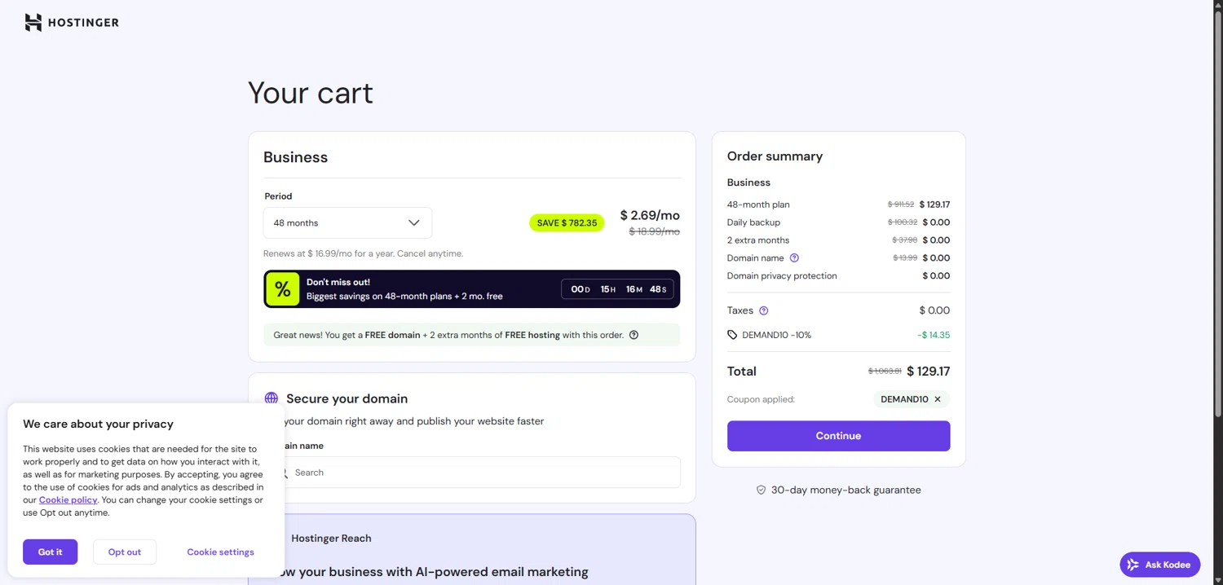This screenshot has width=1223, height=585.
Task: Click the renewal notice text under Period
Action: click(x=364, y=253)
